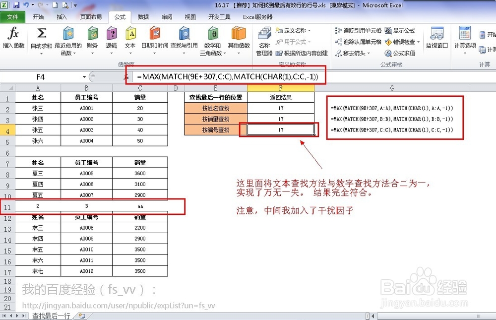Expand the Remove Arrows dropdown arrow

(x=369, y=53)
